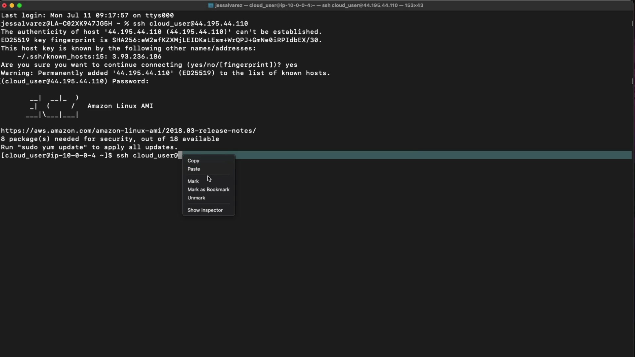Viewport: 635px width, 357px height.
Task: Click the green zoom window button
Action: coord(20,5)
